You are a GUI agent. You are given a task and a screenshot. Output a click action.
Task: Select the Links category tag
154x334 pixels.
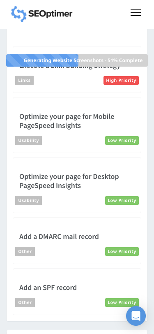[x=25, y=80]
